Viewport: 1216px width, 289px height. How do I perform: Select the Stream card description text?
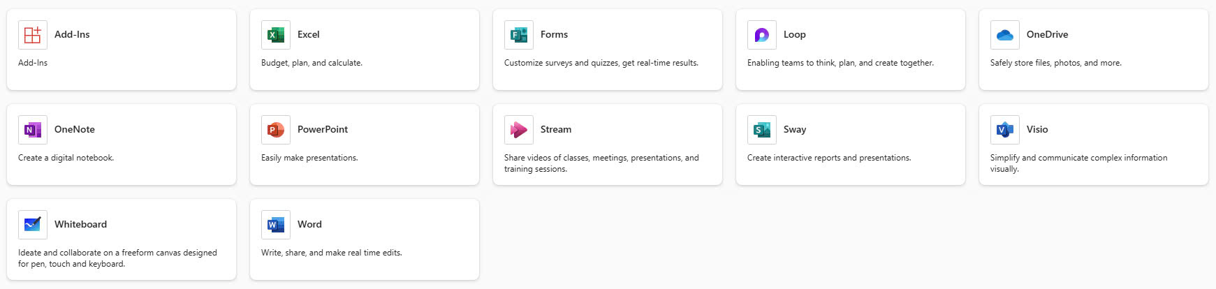(601, 163)
